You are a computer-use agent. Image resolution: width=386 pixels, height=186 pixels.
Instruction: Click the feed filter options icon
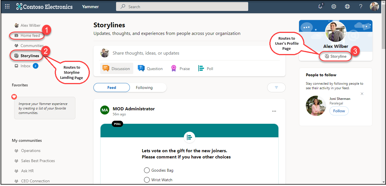[x=276, y=88]
